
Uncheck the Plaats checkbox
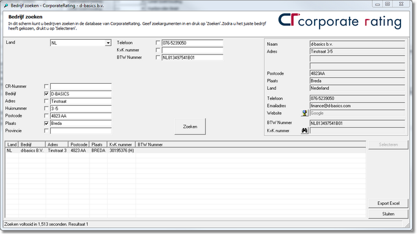(x=47, y=124)
